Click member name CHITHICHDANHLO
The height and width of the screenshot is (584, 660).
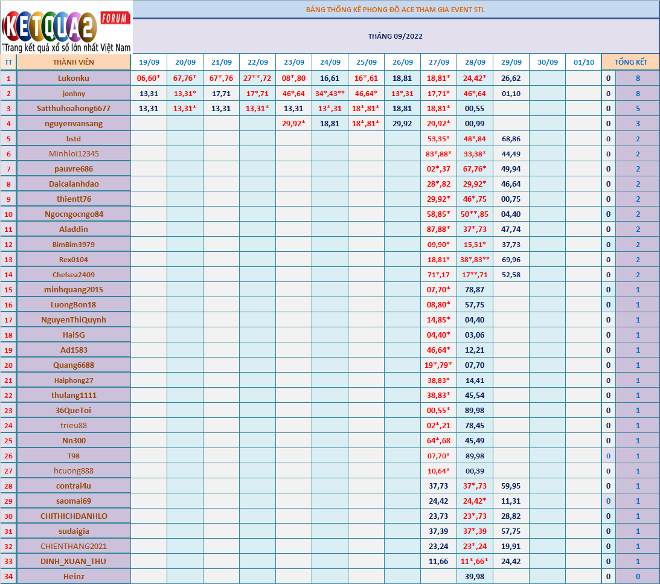(x=73, y=516)
